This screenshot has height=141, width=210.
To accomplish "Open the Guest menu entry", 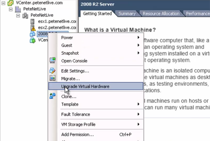I will tap(96, 45).
